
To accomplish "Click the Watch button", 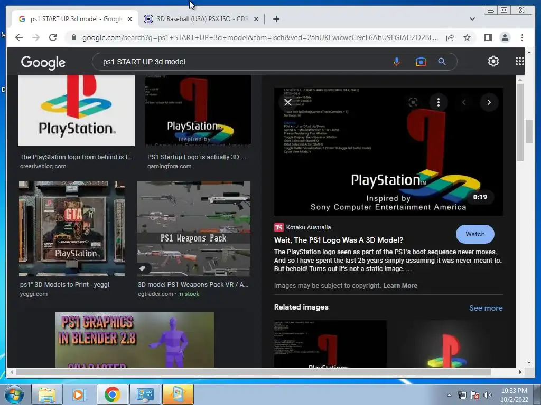I will coord(475,234).
